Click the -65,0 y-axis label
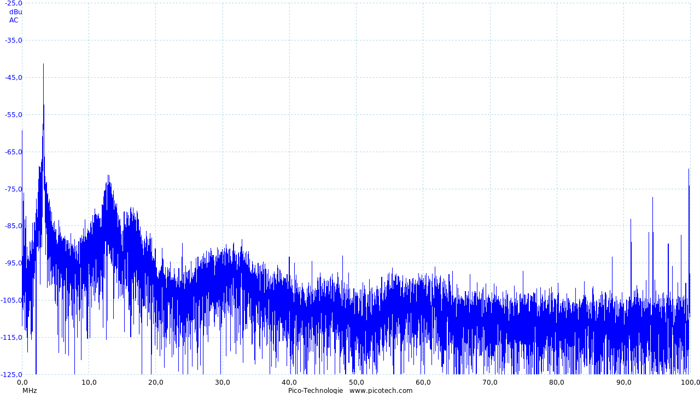 14,152
